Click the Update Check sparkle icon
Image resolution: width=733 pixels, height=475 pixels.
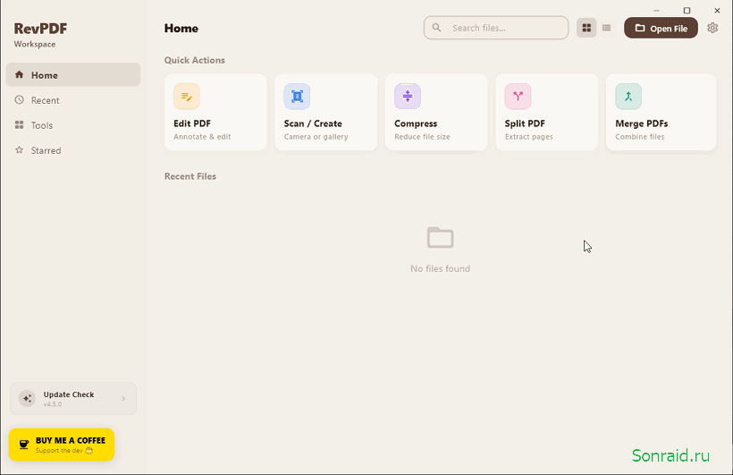[27, 399]
